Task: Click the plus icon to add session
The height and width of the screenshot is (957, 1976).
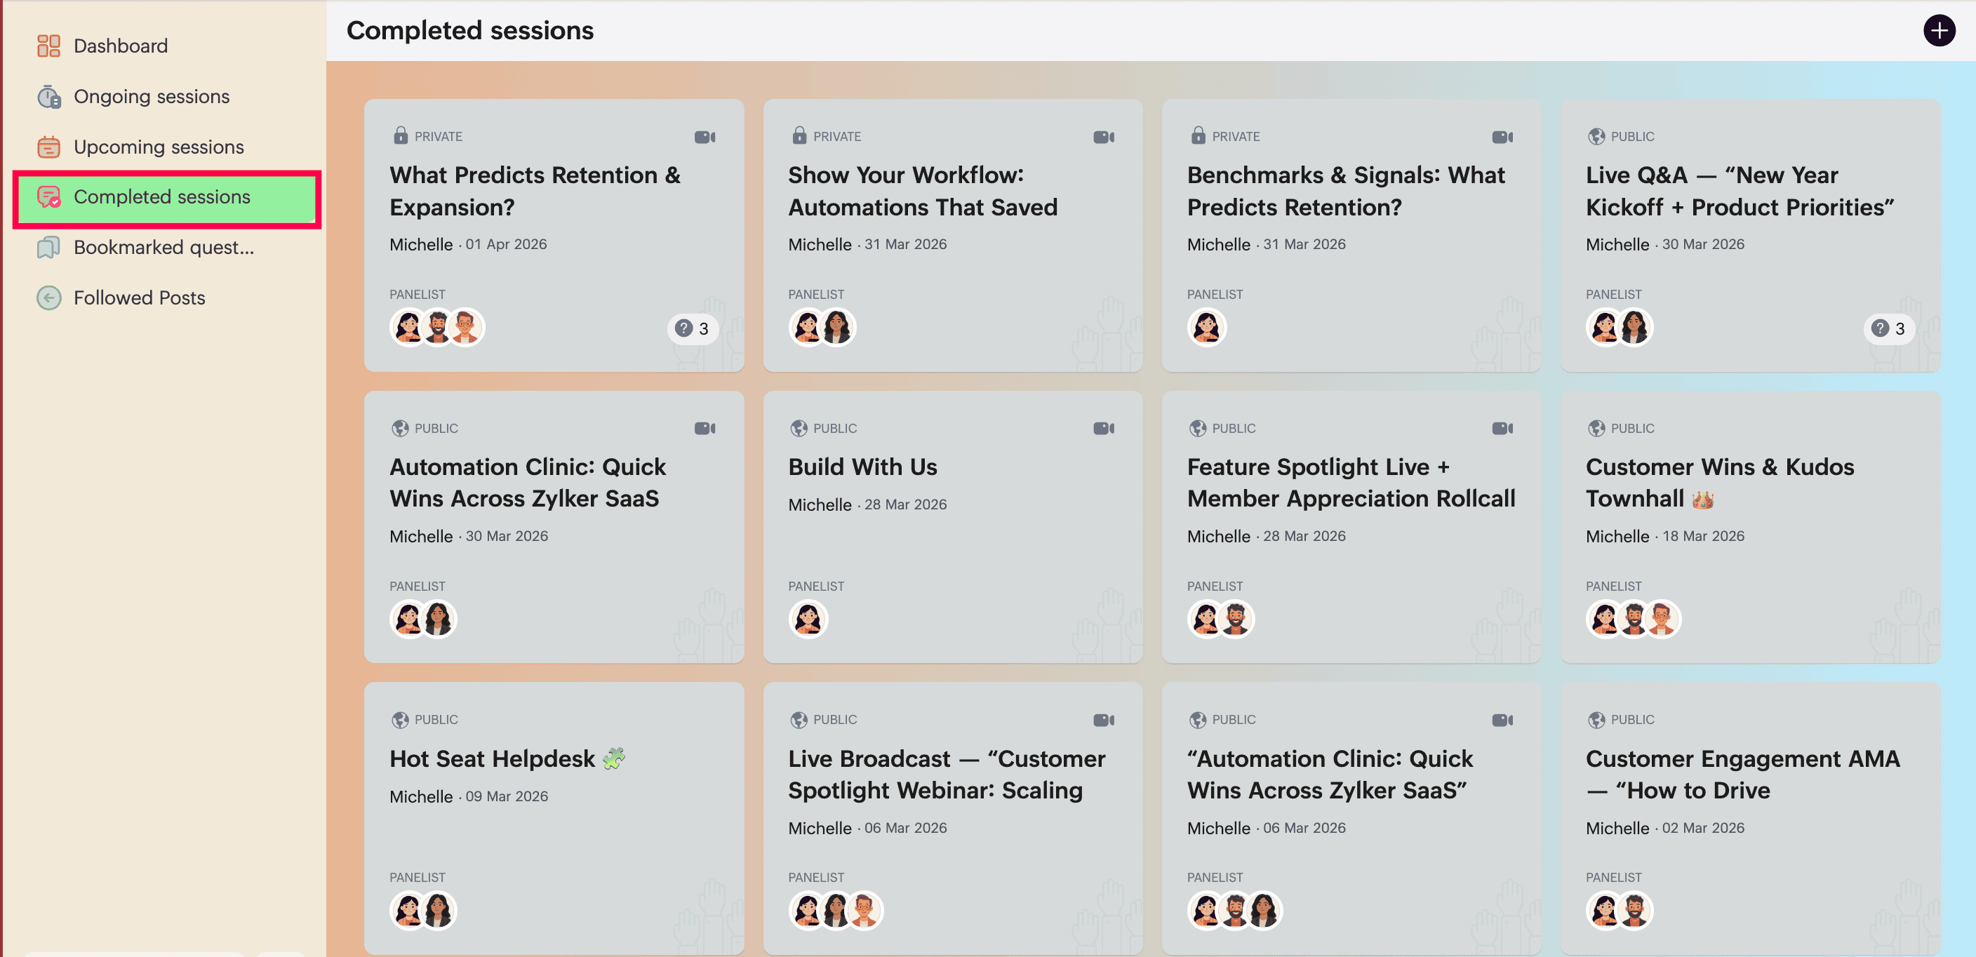Action: 1938,31
